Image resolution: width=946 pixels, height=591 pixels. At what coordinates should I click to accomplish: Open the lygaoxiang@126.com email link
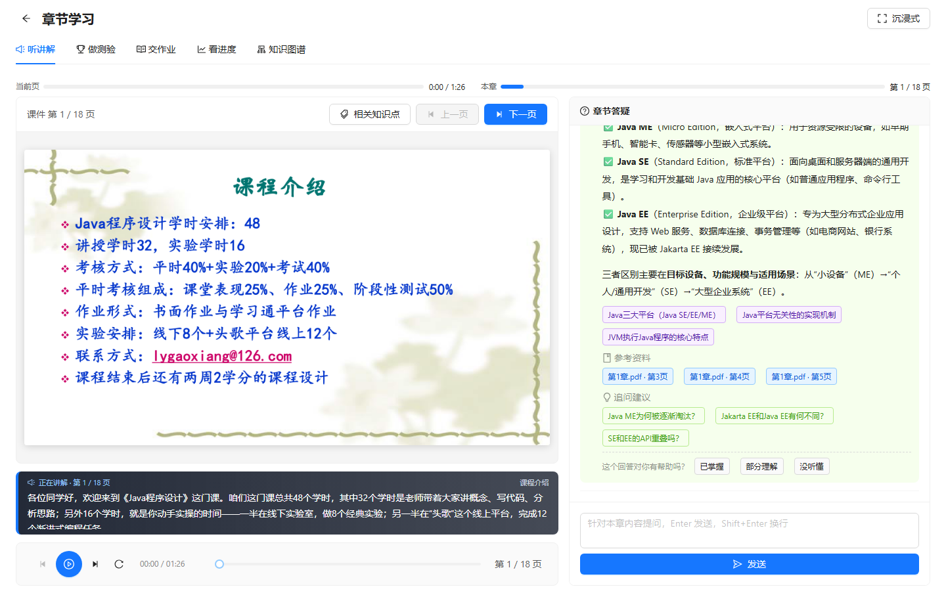[x=222, y=356]
